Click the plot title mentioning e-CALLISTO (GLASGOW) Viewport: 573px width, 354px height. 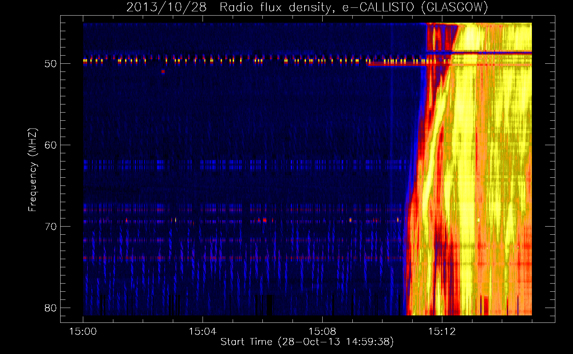307,7
